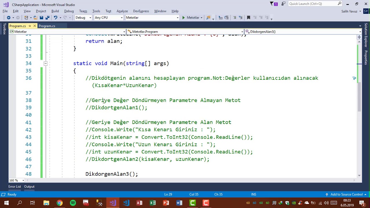Click the Navigate Backward arrow icon

(x=9, y=18)
